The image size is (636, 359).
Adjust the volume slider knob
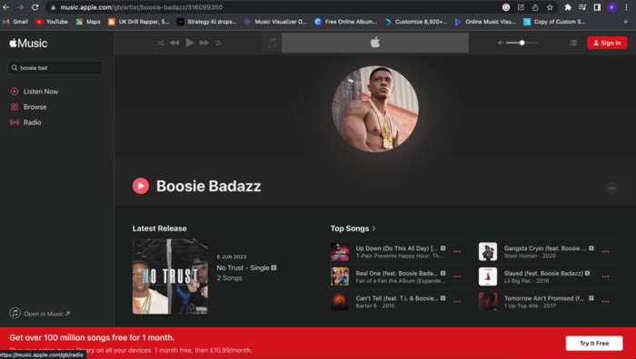522,43
